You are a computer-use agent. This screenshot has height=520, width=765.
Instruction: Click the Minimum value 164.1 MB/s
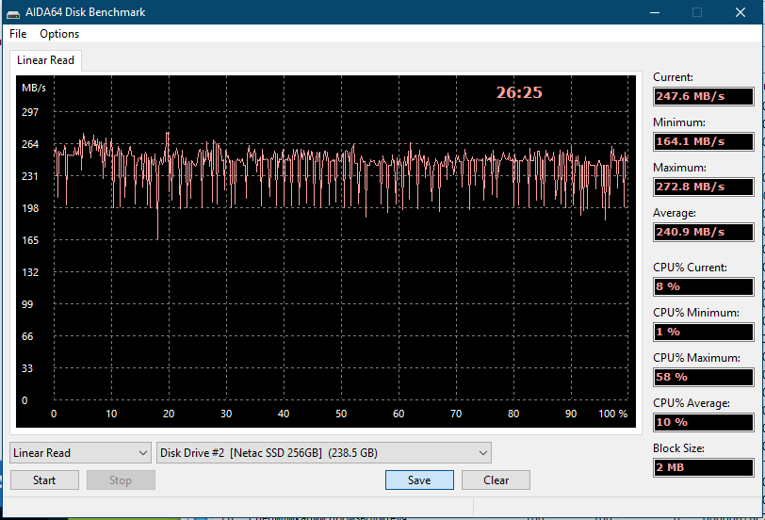(703, 141)
